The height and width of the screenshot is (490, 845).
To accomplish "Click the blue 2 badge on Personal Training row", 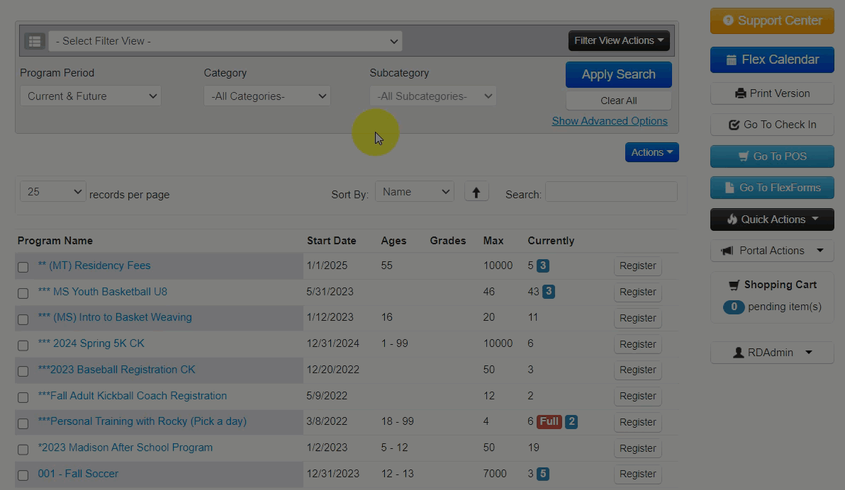I will coord(571,421).
